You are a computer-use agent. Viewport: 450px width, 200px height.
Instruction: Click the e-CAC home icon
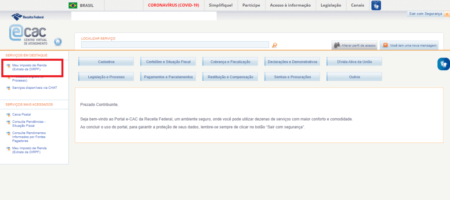coord(58,42)
